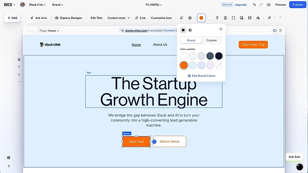Open Ask Aria from toolbar
Viewport: 308px width, 173px height.
tap(38, 18)
